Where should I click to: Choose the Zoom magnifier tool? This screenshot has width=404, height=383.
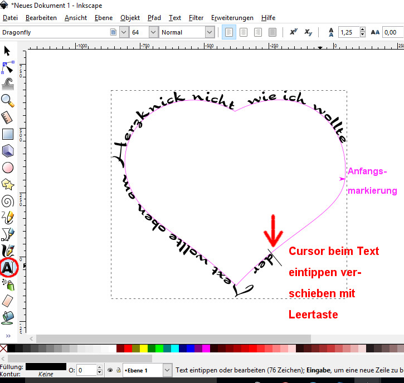coord(7,101)
